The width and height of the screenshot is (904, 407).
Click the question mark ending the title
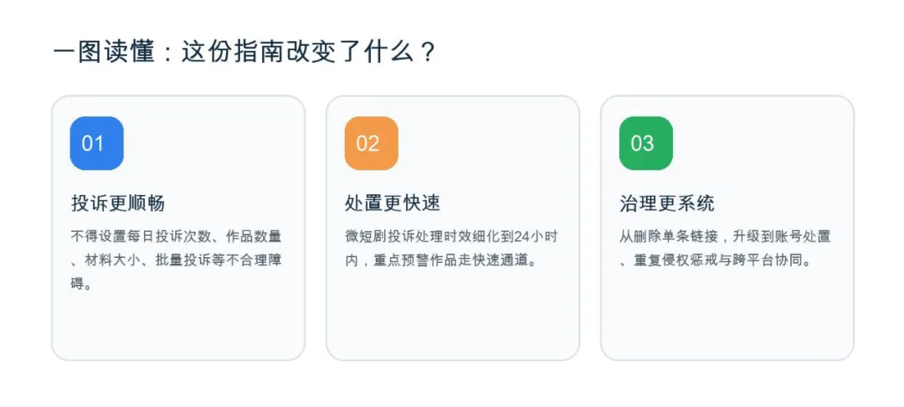tap(426, 53)
